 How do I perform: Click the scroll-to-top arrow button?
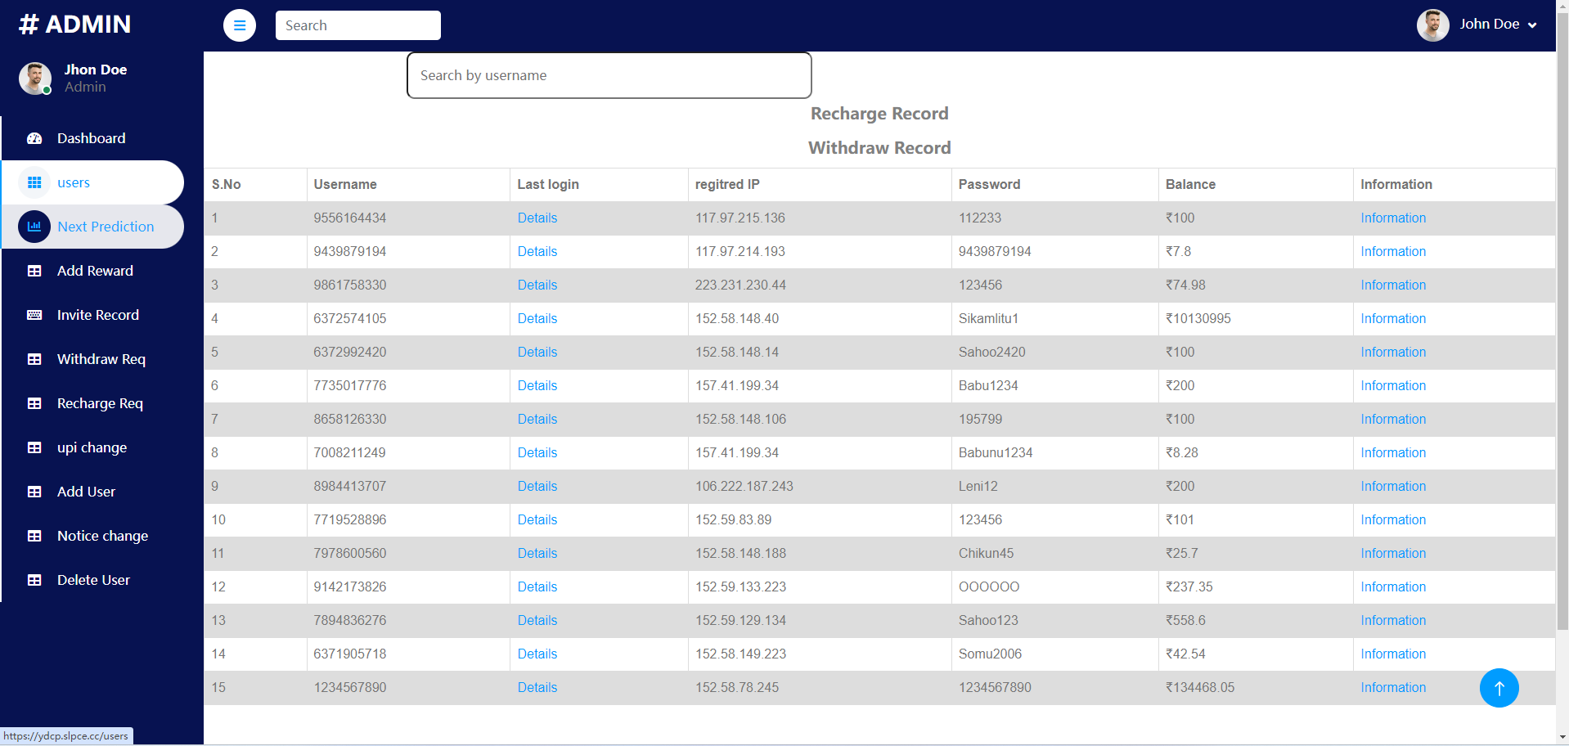1499,688
